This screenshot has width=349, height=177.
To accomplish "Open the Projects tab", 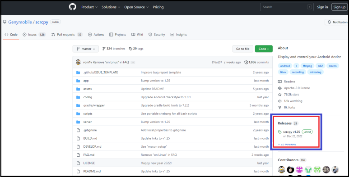I will tap(117, 34).
